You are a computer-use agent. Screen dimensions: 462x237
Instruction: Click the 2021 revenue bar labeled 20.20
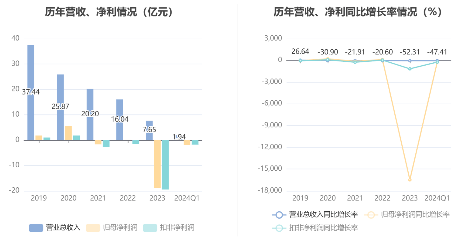(90, 114)
